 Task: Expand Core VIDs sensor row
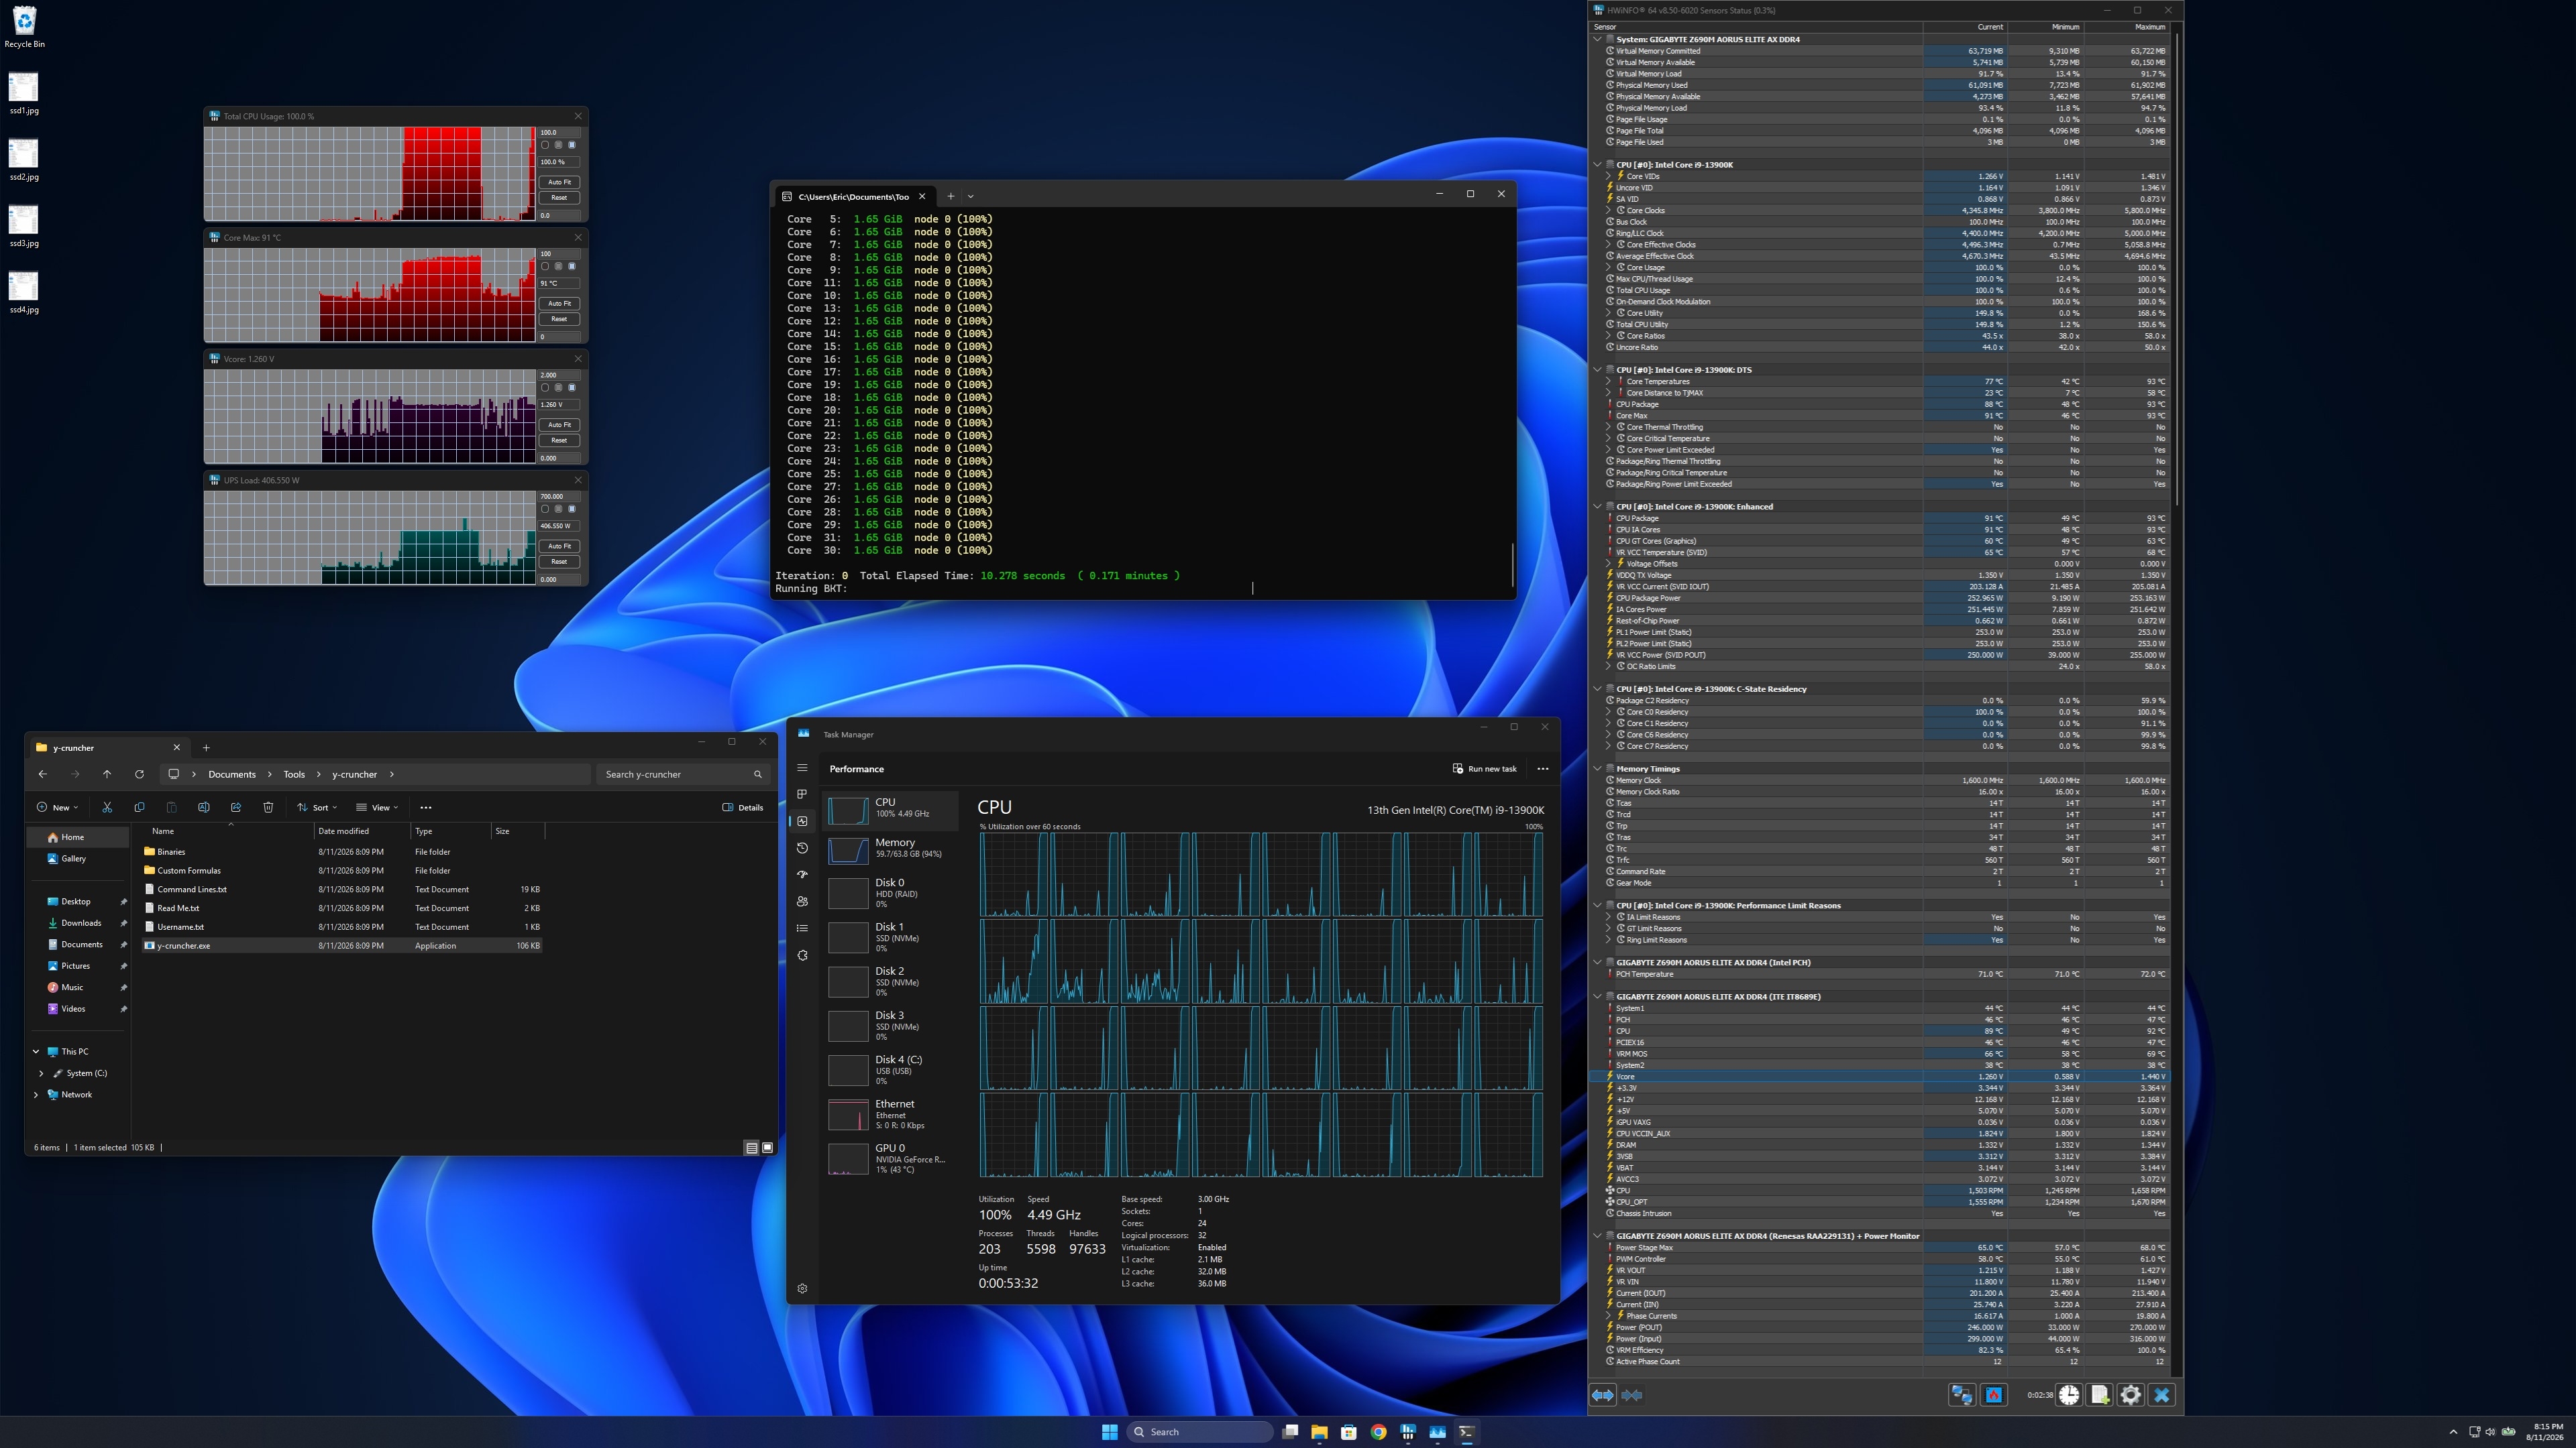[x=1609, y=176]
